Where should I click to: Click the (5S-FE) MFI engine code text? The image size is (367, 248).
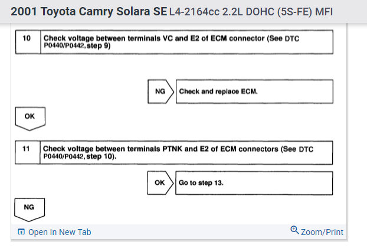pyautogui.click(x=303, y=12)
